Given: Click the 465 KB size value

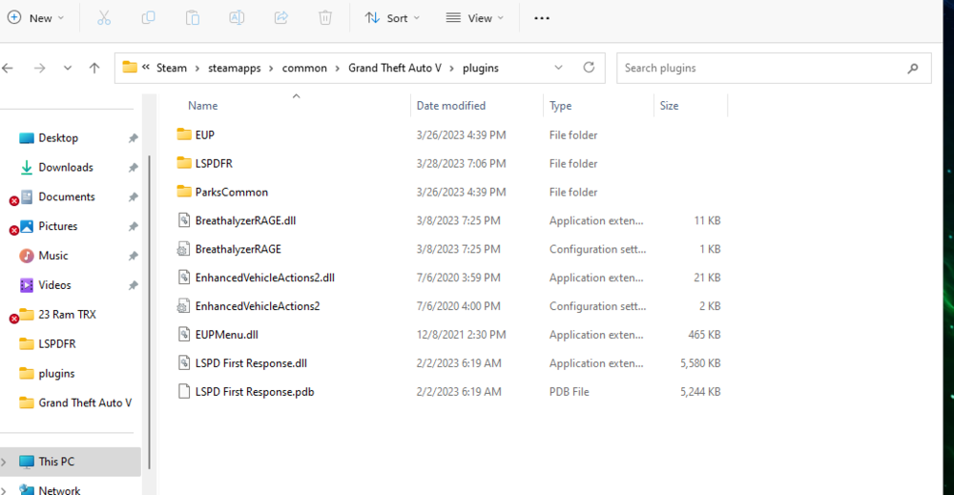Looking at the screenshot, I should pos(704,335).
